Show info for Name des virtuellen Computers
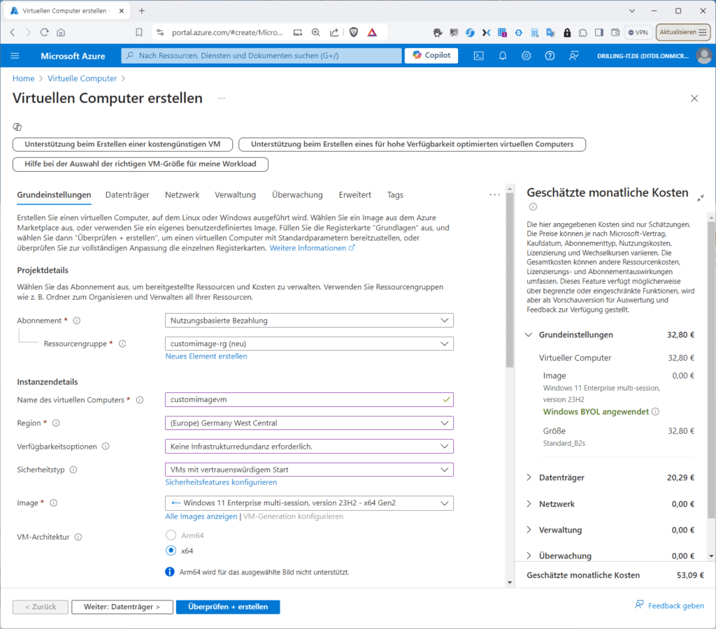 [x=140, y=400]
